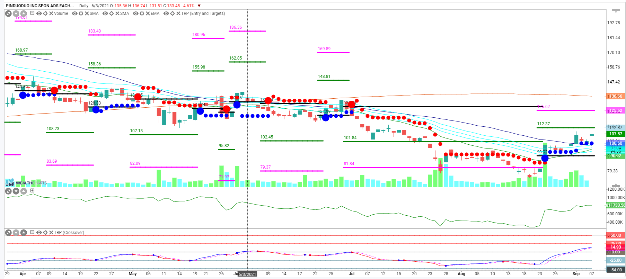Screen dimensions: 626x279
Task: Toggle visibility of the EMA indicator
Action: [x=136, y=13]
